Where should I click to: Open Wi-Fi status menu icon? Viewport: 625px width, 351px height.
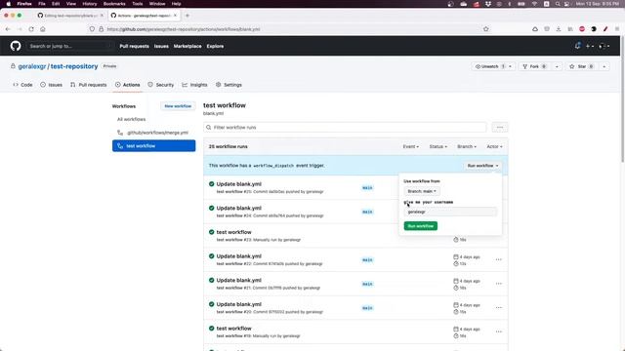pyautogui.click(x=534, y=4)
